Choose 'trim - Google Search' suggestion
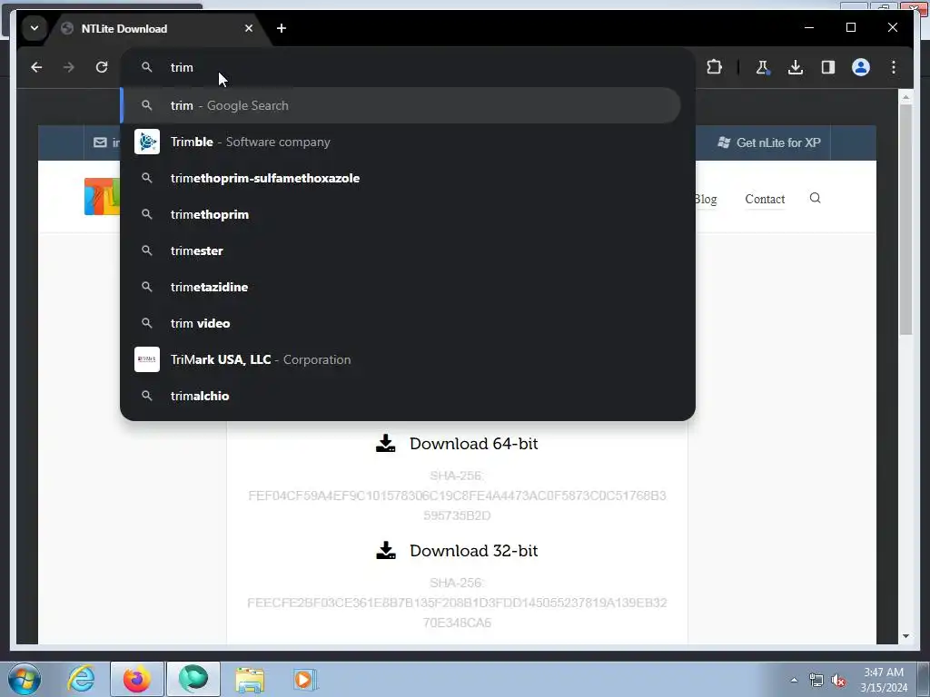 click(401, 105)
